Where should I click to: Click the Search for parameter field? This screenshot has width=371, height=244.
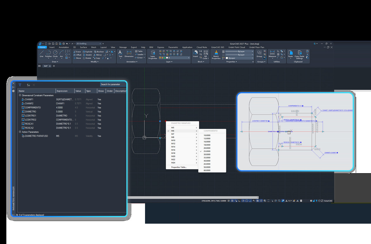pyautogui.click(x=113, y=84)
